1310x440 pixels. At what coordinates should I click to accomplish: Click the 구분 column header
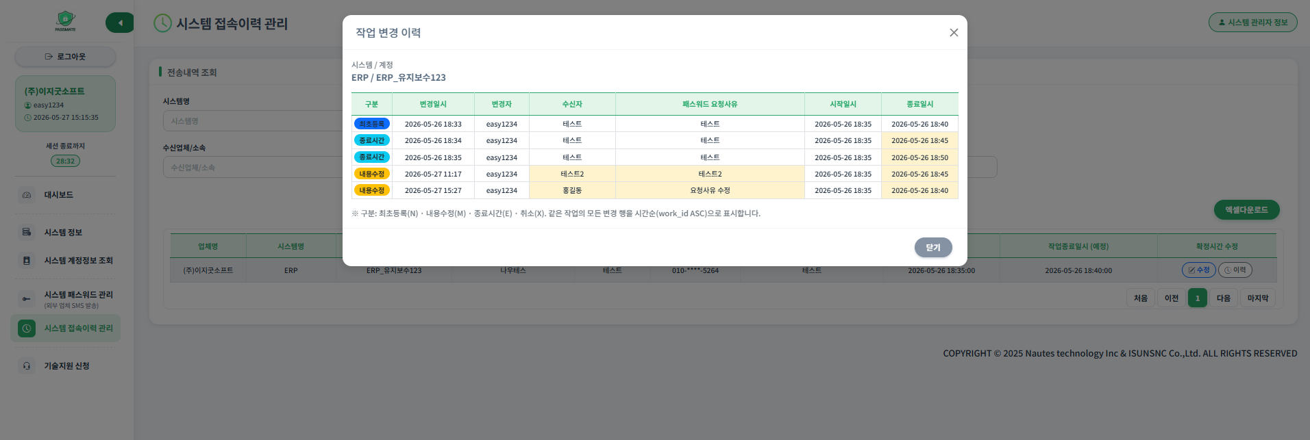coord(371,104)
